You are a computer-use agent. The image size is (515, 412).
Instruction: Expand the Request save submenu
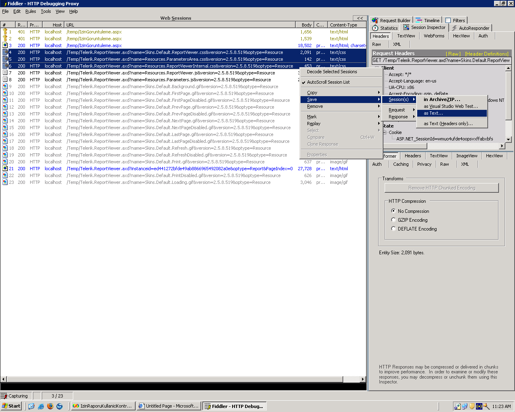(400, 110)
